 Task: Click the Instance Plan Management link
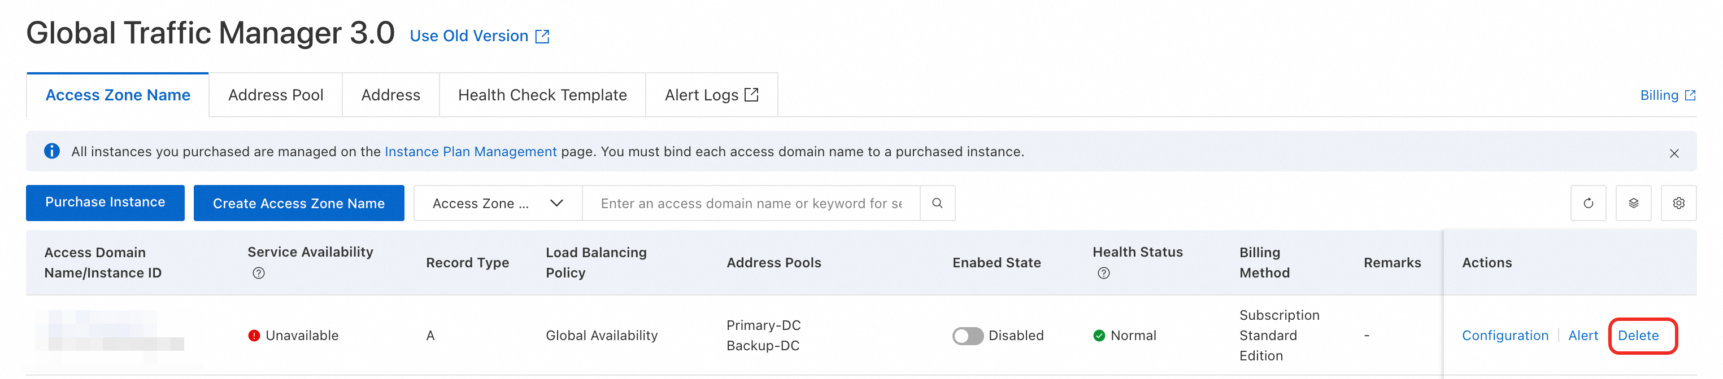470,152
